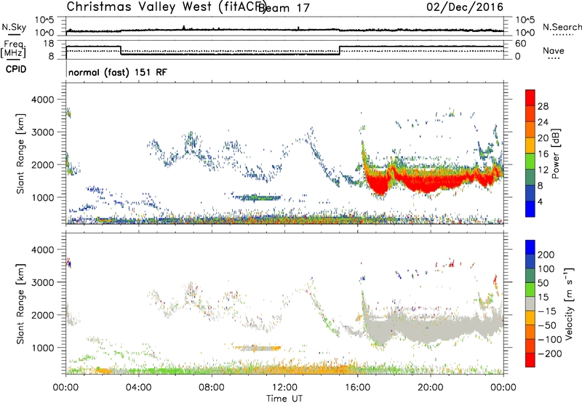Click orange patch near 1000 km in velocity panel

pos(259,348)
